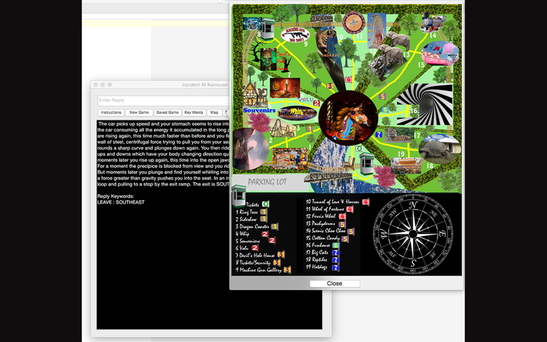Click the tiger picture at location 17
Image resolution: width=547 pixels, height=342 pixels.
[x=399, y=135]
